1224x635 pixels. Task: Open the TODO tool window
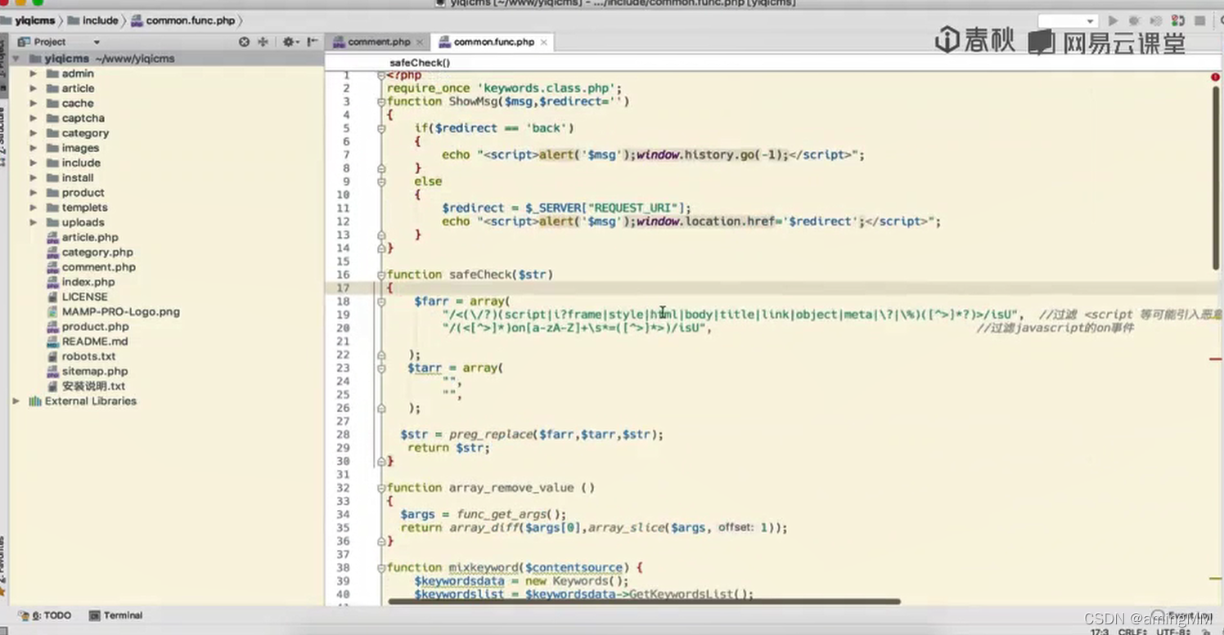[x=45, y=615]
